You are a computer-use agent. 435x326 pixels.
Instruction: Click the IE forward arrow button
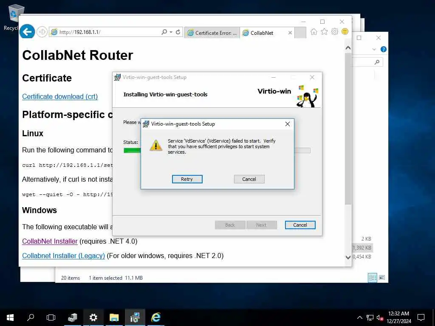pos(42,32)
